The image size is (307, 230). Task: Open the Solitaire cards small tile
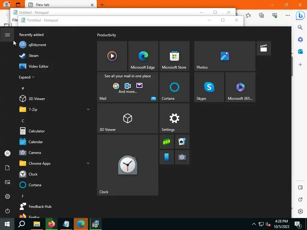coord(182,142)
